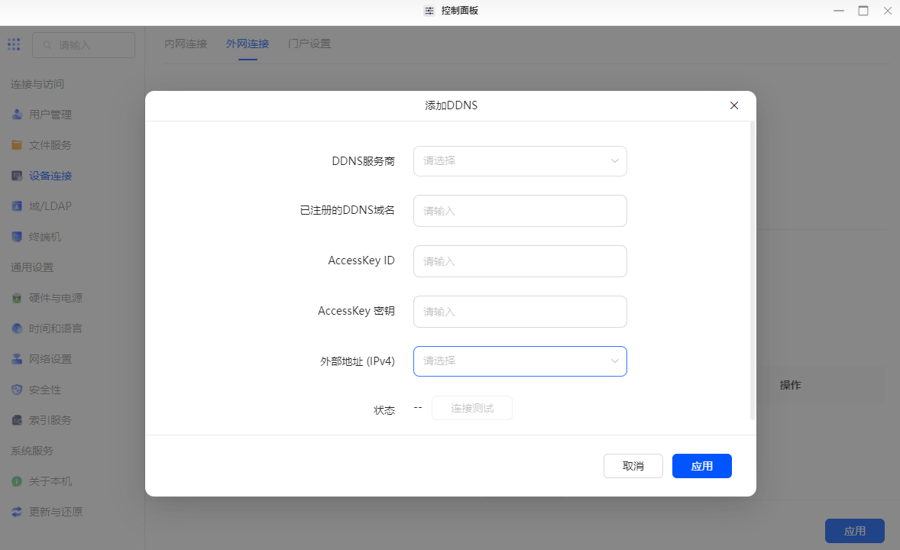900x550 pixels.
Task: Click the blue 应用 button in dialog
Action: 702,466
